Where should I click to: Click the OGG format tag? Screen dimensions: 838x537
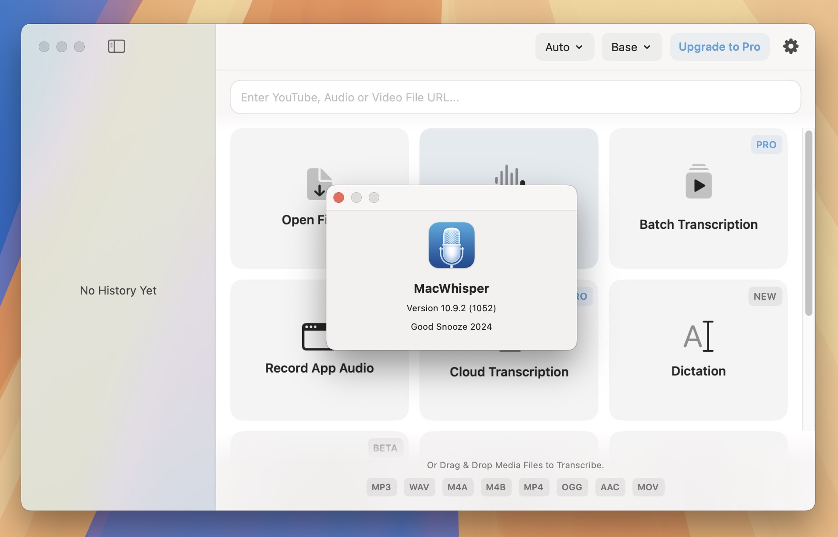[x=572, y=487]
